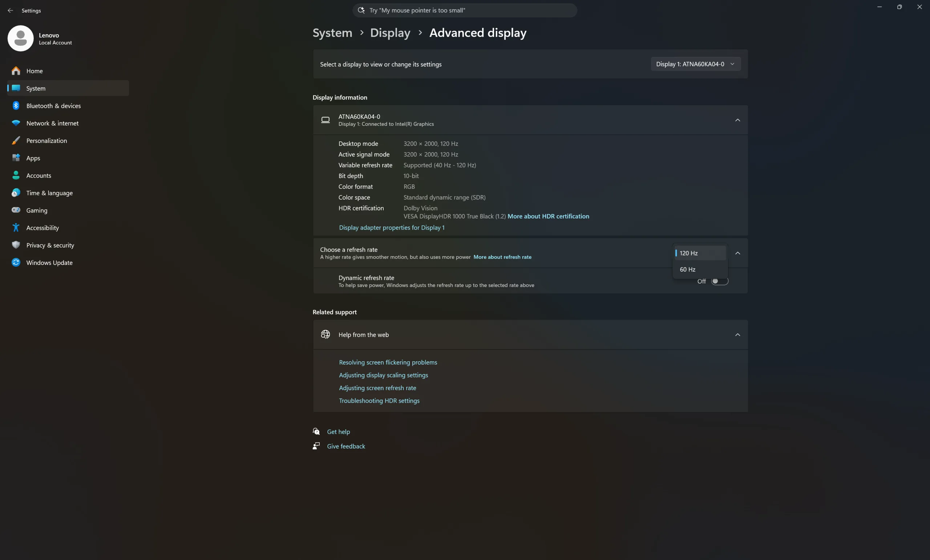Open the Display 1 ATNA60KA04-0 selection dropdown

point(695,64)
